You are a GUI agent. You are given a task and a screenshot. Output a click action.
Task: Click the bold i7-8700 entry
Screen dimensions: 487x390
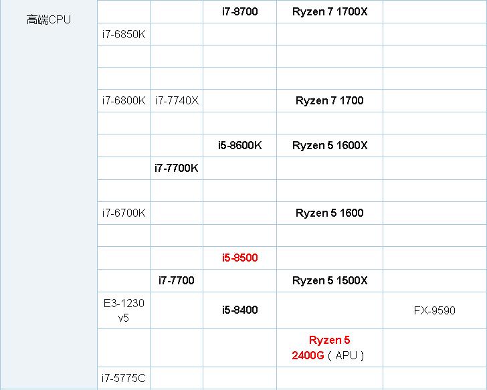point(239,11)
